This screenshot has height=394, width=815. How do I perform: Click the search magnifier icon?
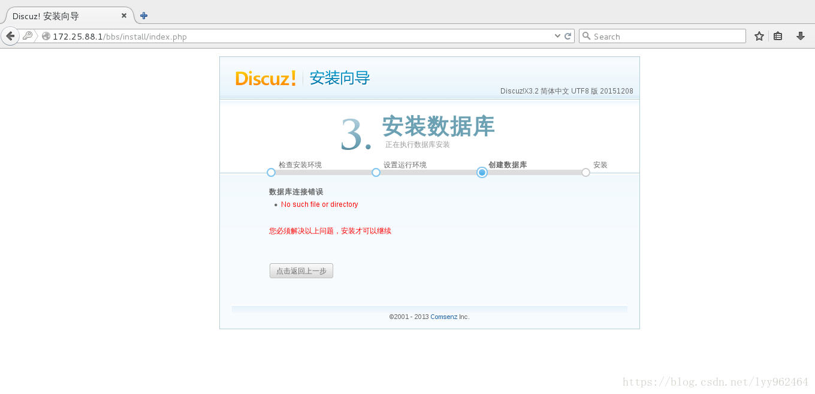pos(587,36)
